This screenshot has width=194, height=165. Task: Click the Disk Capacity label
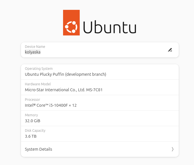[x=35, y=131]
